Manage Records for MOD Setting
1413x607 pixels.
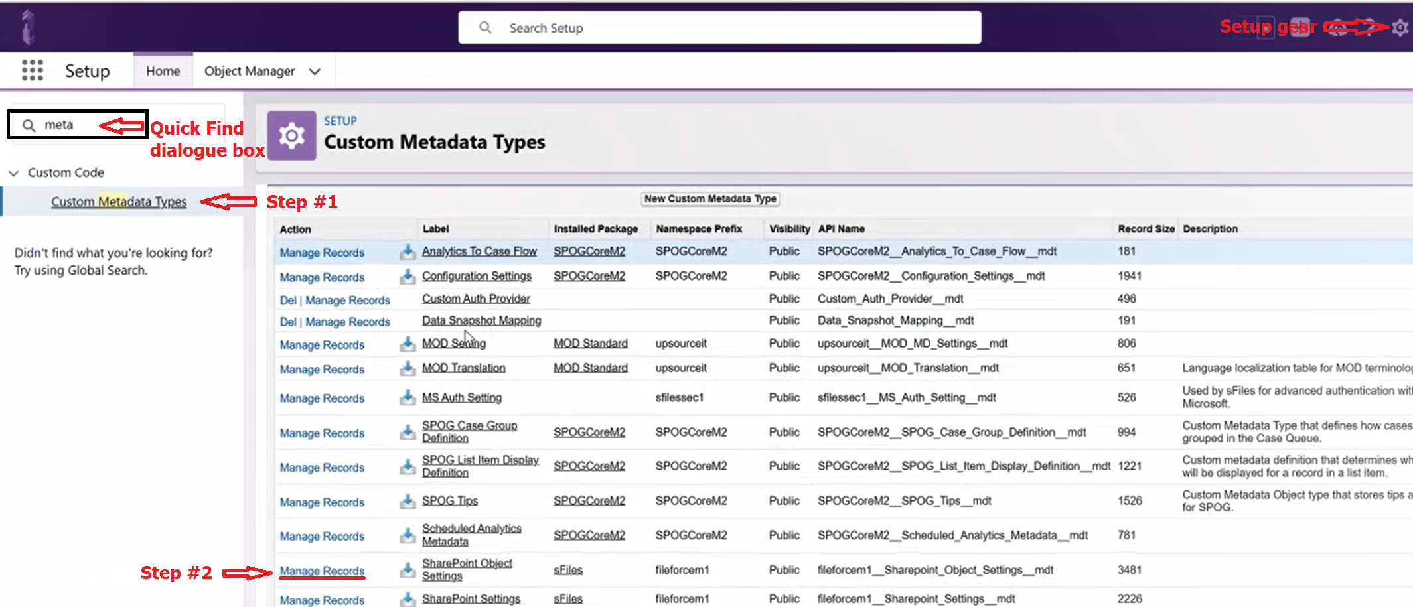[322, 345]
